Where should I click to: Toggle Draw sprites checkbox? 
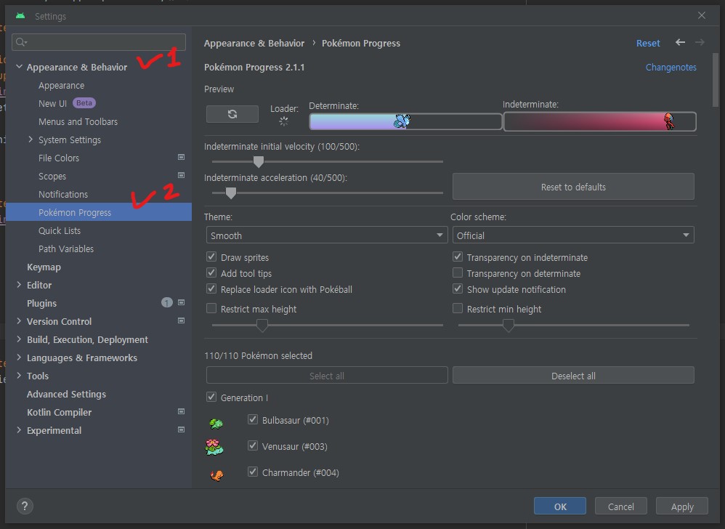pyautogui.click(x=211, y=257)
